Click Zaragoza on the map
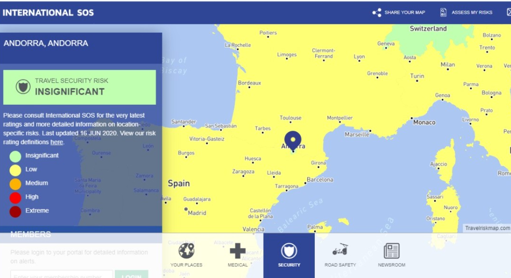This screenshot has height=278, width=511. point(243,172)
